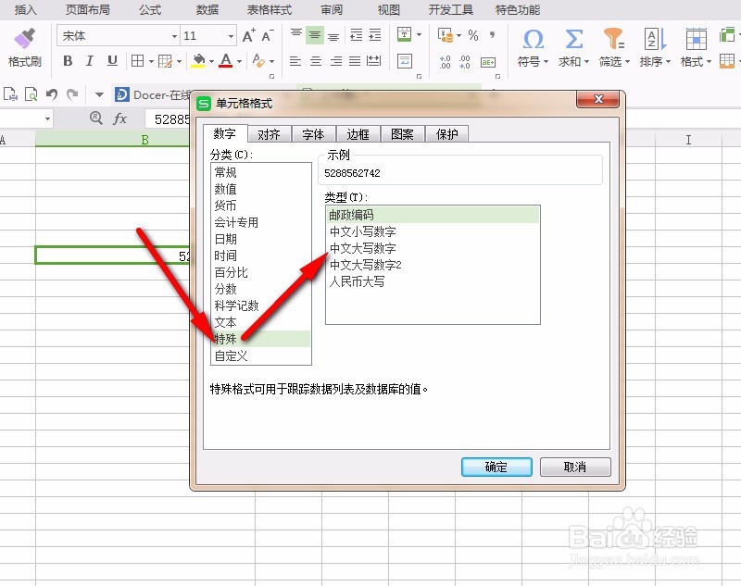
Task: Open the 宋体 font name dropdown
Action: coord(175,35)
